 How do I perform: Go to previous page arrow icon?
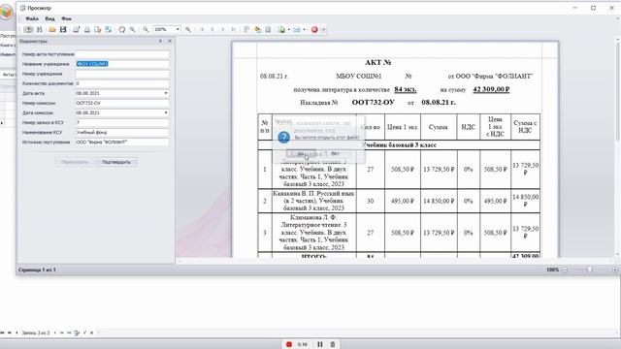pos(212,29)
